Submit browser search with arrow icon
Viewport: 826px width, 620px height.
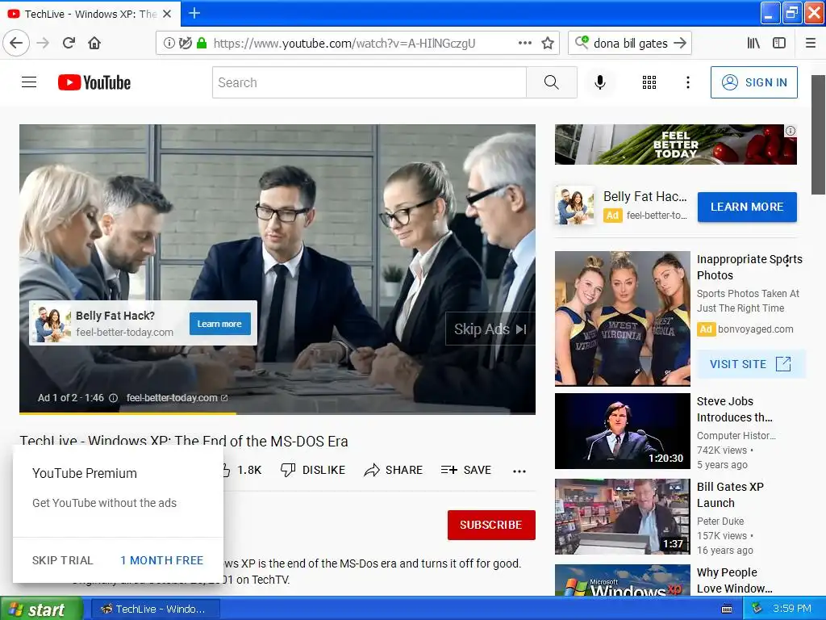[x=680, y=43]
